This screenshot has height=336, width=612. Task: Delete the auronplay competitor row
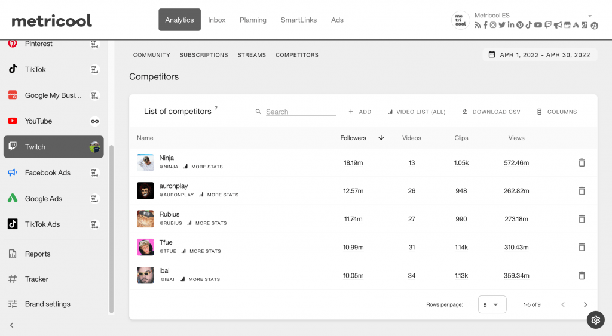(x=582, y=190)
